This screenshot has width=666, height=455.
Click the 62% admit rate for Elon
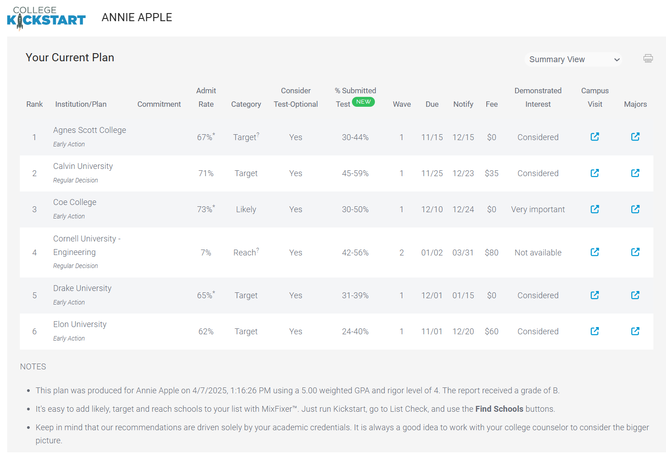click(206, 332)
